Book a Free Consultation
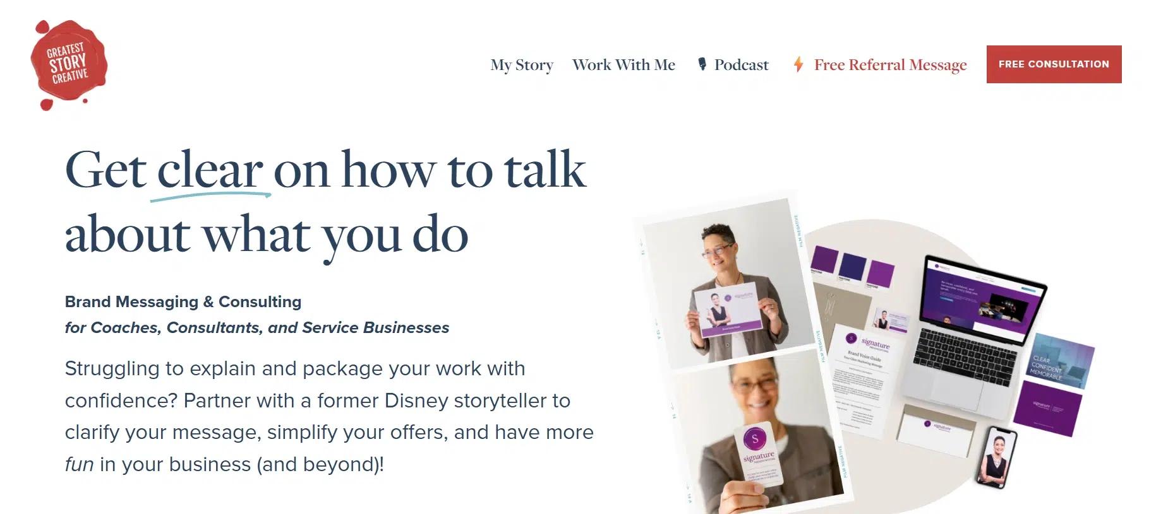The width and height of the screenshot is (1156, 514). point(1054,64)
